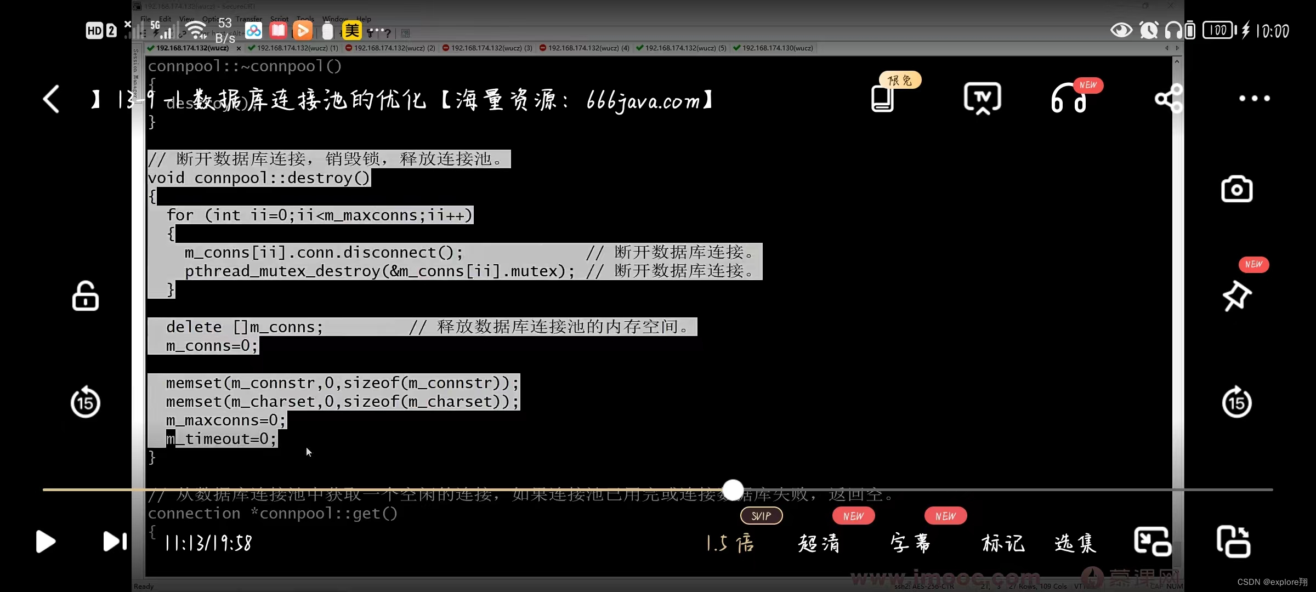
Task: Tap the red book app notification icon
Action: [278, 31]
